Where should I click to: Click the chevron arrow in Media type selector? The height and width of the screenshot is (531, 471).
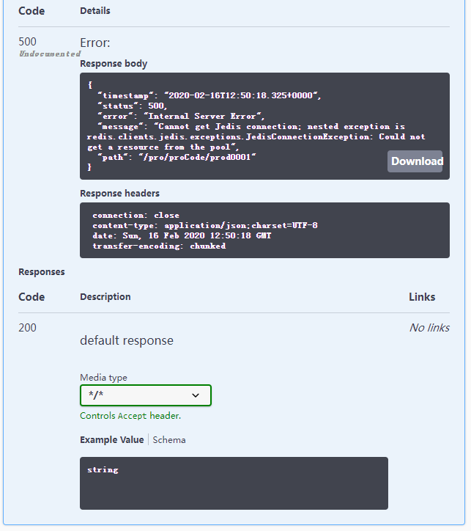pos(196,395)
